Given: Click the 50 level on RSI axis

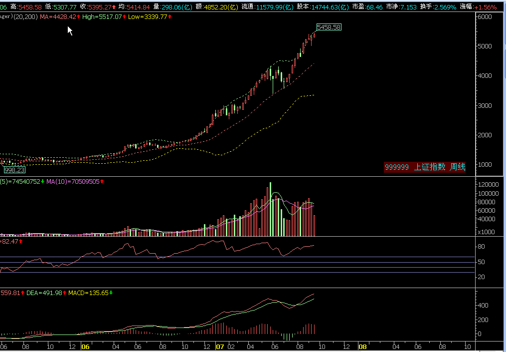Looking at the screenshot, I should pos(481,262).
